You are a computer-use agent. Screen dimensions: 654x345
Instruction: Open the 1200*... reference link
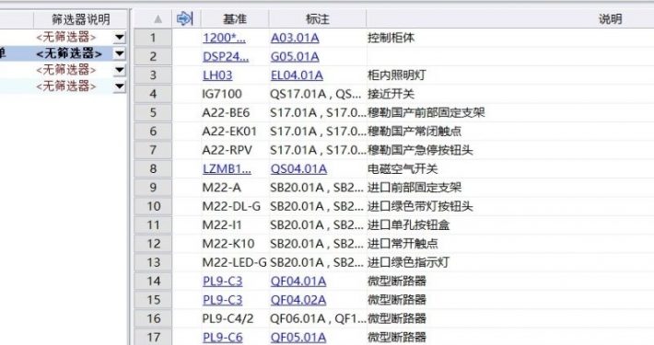pos(224,38)
